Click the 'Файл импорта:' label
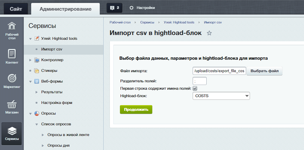This screenshot has width=304, height=150. tap(134, 71)
